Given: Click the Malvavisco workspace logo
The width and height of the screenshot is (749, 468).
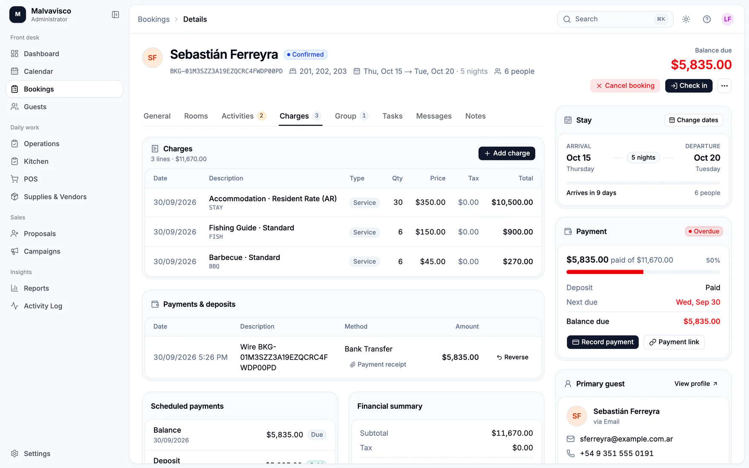Looking at the screenshot, I should point(18,14).
